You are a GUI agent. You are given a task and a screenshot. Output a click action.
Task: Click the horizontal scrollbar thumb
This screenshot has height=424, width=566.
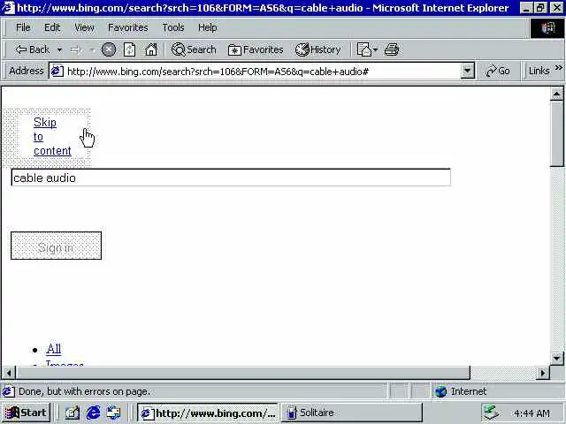coord(243,373)
